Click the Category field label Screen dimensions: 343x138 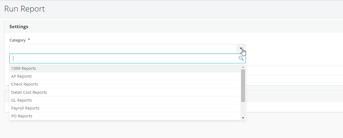[x=18, y=40]
